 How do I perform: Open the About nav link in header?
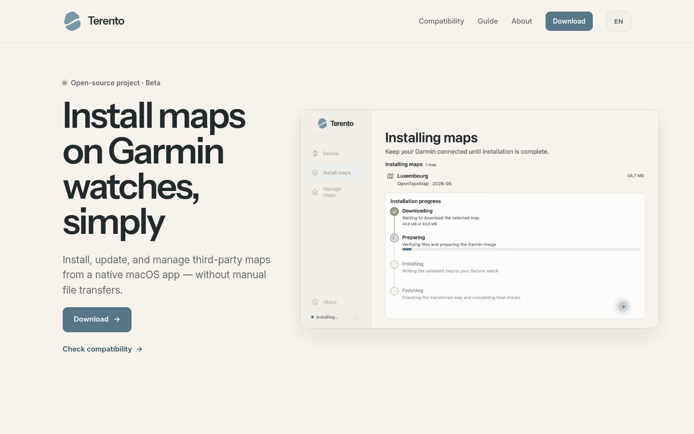(521, 21)
